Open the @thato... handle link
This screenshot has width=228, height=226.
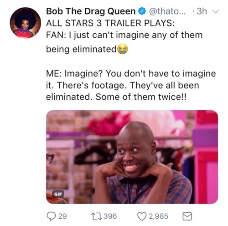[167, 11]
